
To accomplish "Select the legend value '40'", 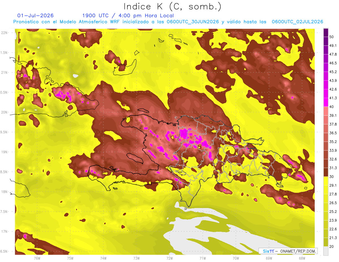I will pos(332,107).
